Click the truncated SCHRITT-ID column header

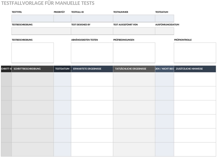click(x=6, y=69)
